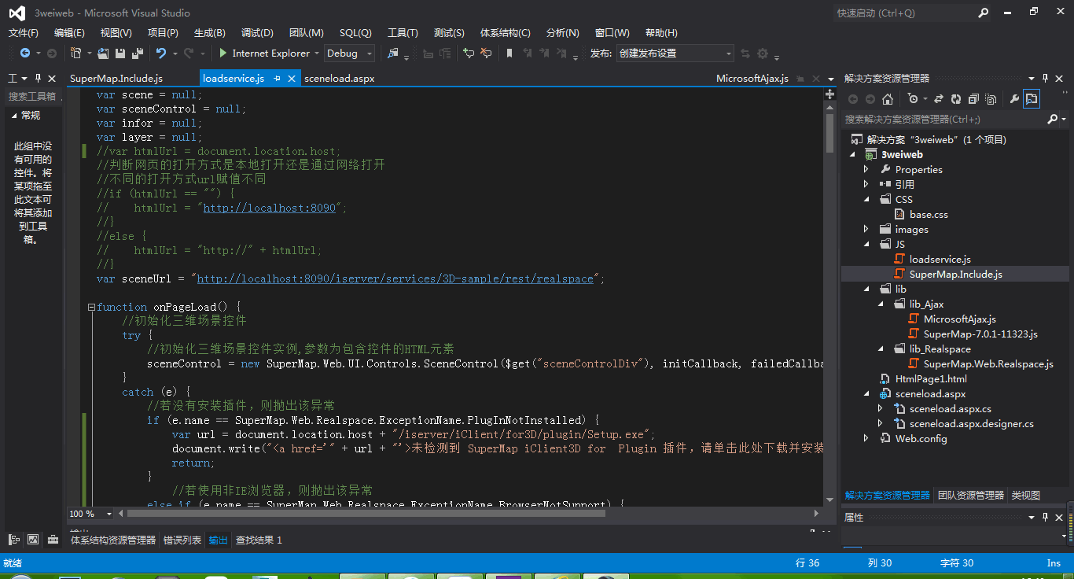The image size is (1074, 579).
Task: Toggle Show All Files in Solution Explorer
Action: [991, 99]
